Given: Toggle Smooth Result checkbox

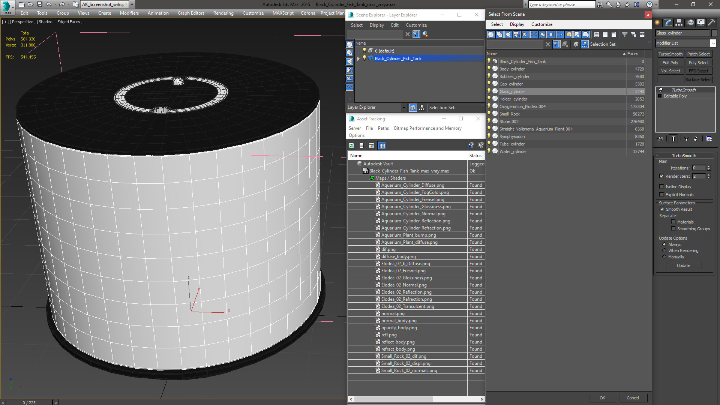Looking at the screenshot, I should tap(662, 209).
